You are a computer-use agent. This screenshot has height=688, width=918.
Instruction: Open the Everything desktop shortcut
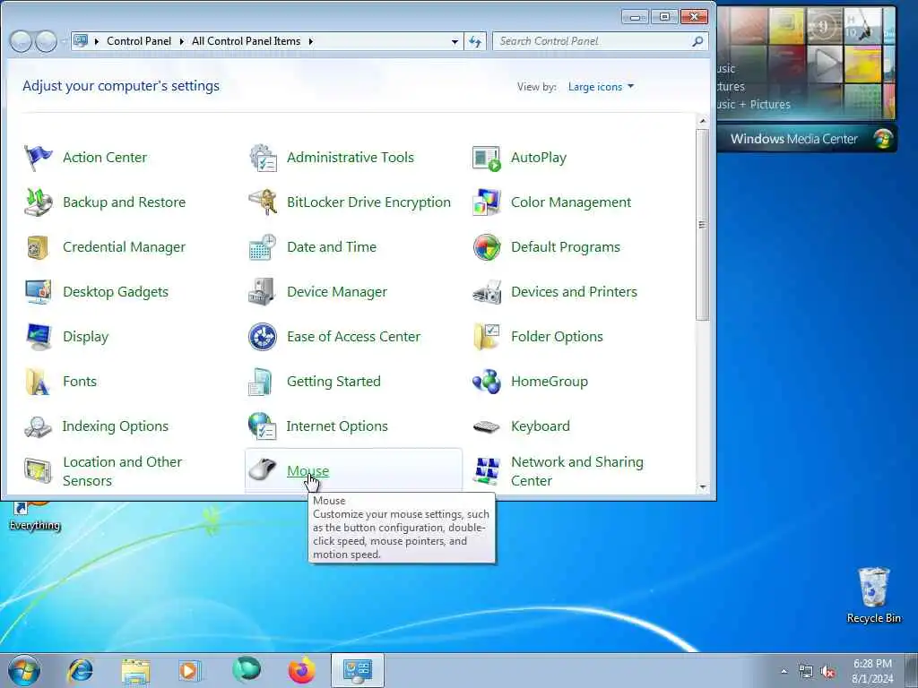(35, 515)
